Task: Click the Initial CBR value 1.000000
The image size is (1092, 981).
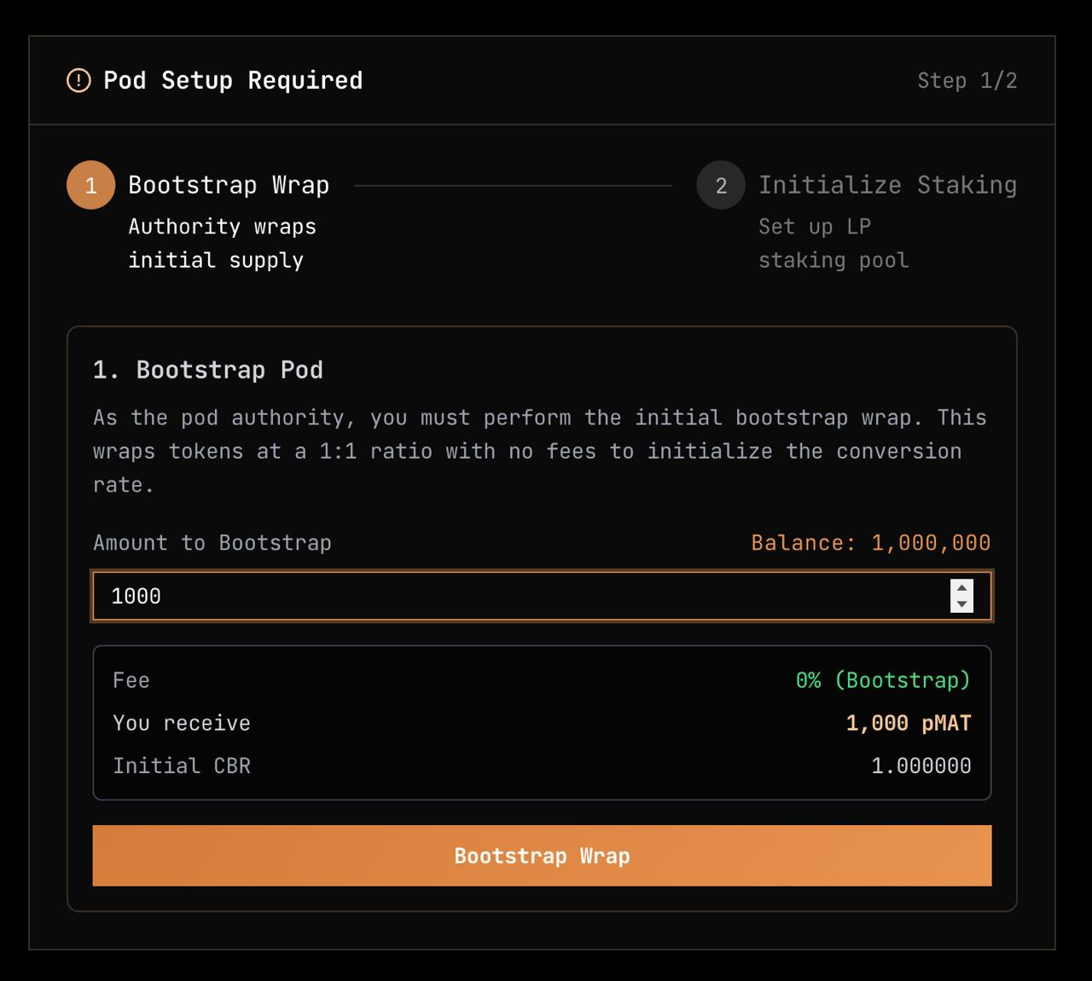Action: coord(921,765)
